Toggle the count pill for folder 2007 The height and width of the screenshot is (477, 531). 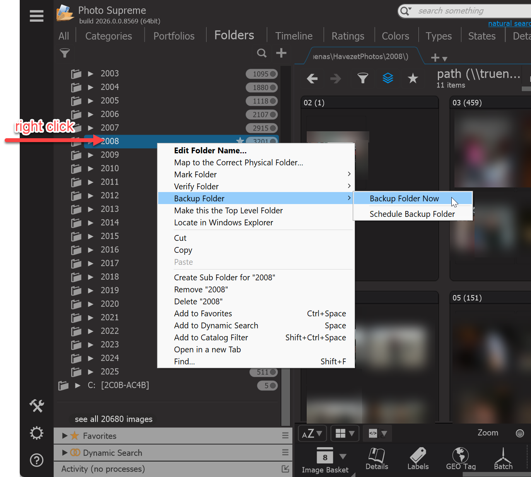point(262,128)
